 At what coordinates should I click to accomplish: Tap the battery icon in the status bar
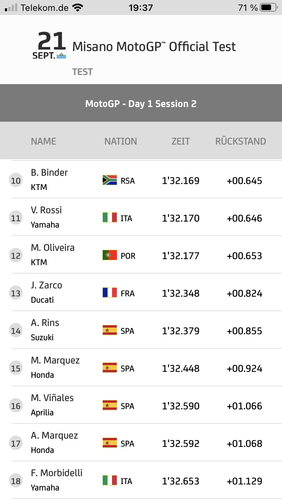(268, 8)
